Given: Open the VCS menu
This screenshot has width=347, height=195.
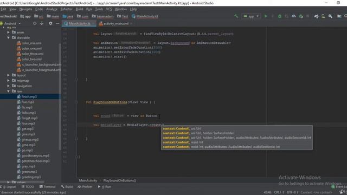Looking at the screenshot, I should (x=109, y=9).
